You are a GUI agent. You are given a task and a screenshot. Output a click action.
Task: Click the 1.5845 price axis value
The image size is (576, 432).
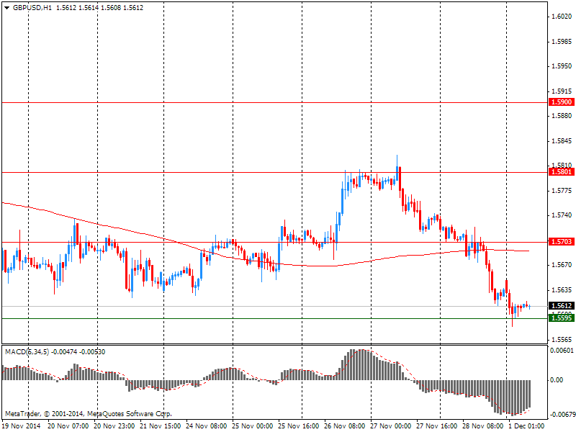pyautogui.click(x=562, y=141)
